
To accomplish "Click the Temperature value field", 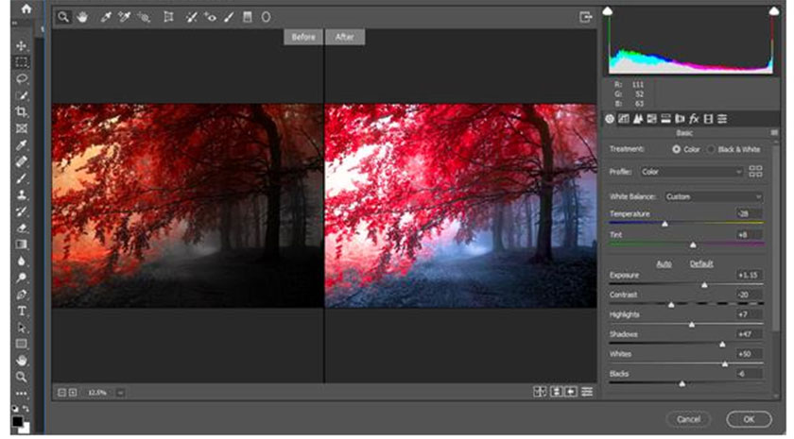I will pyautogui.click(x=749, y=214).
